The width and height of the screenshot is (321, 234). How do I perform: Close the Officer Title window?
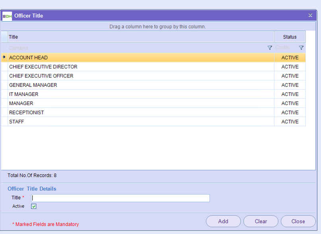click(310, 16)
